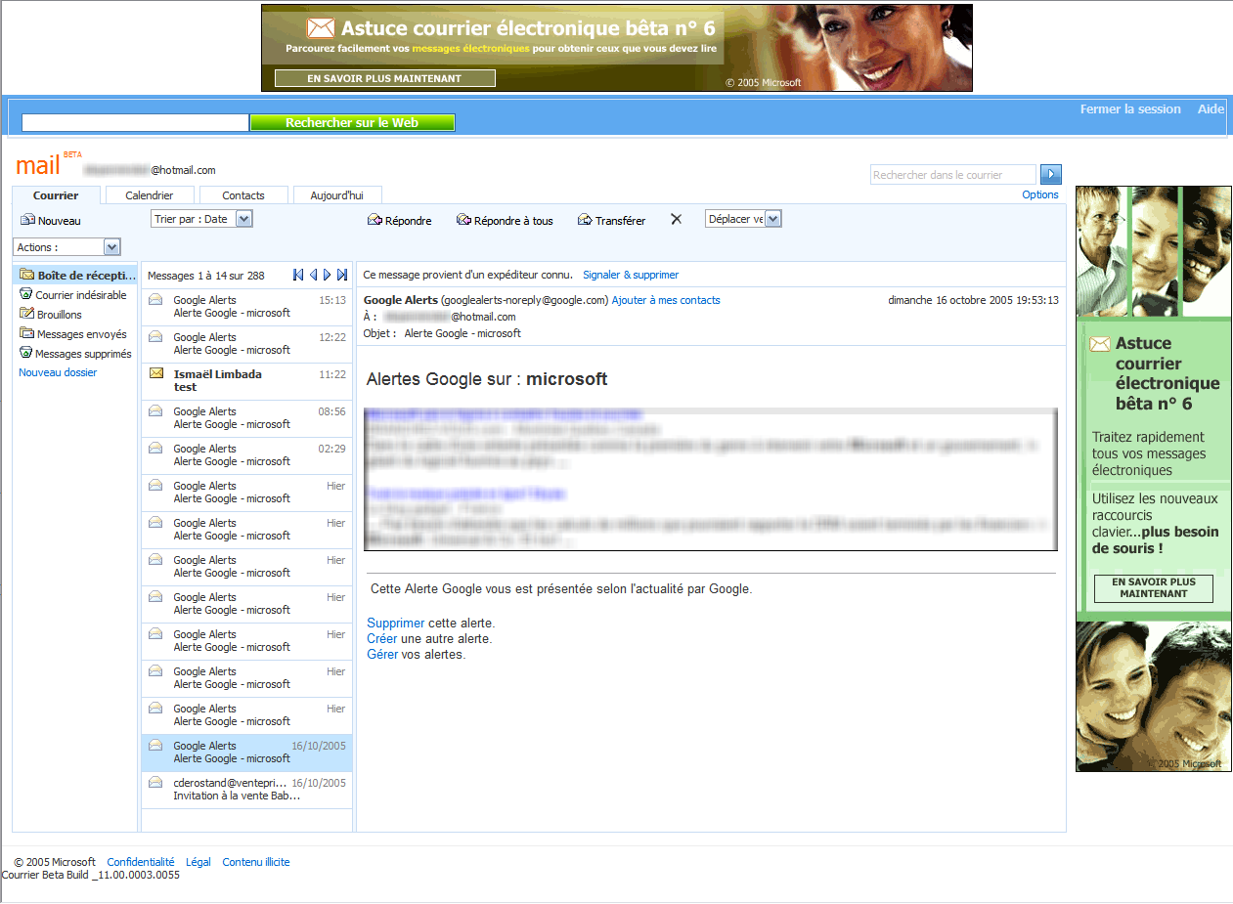
Task: Click the Alertes Google sur : microsoft heading
Action: (x=487, y=379)
